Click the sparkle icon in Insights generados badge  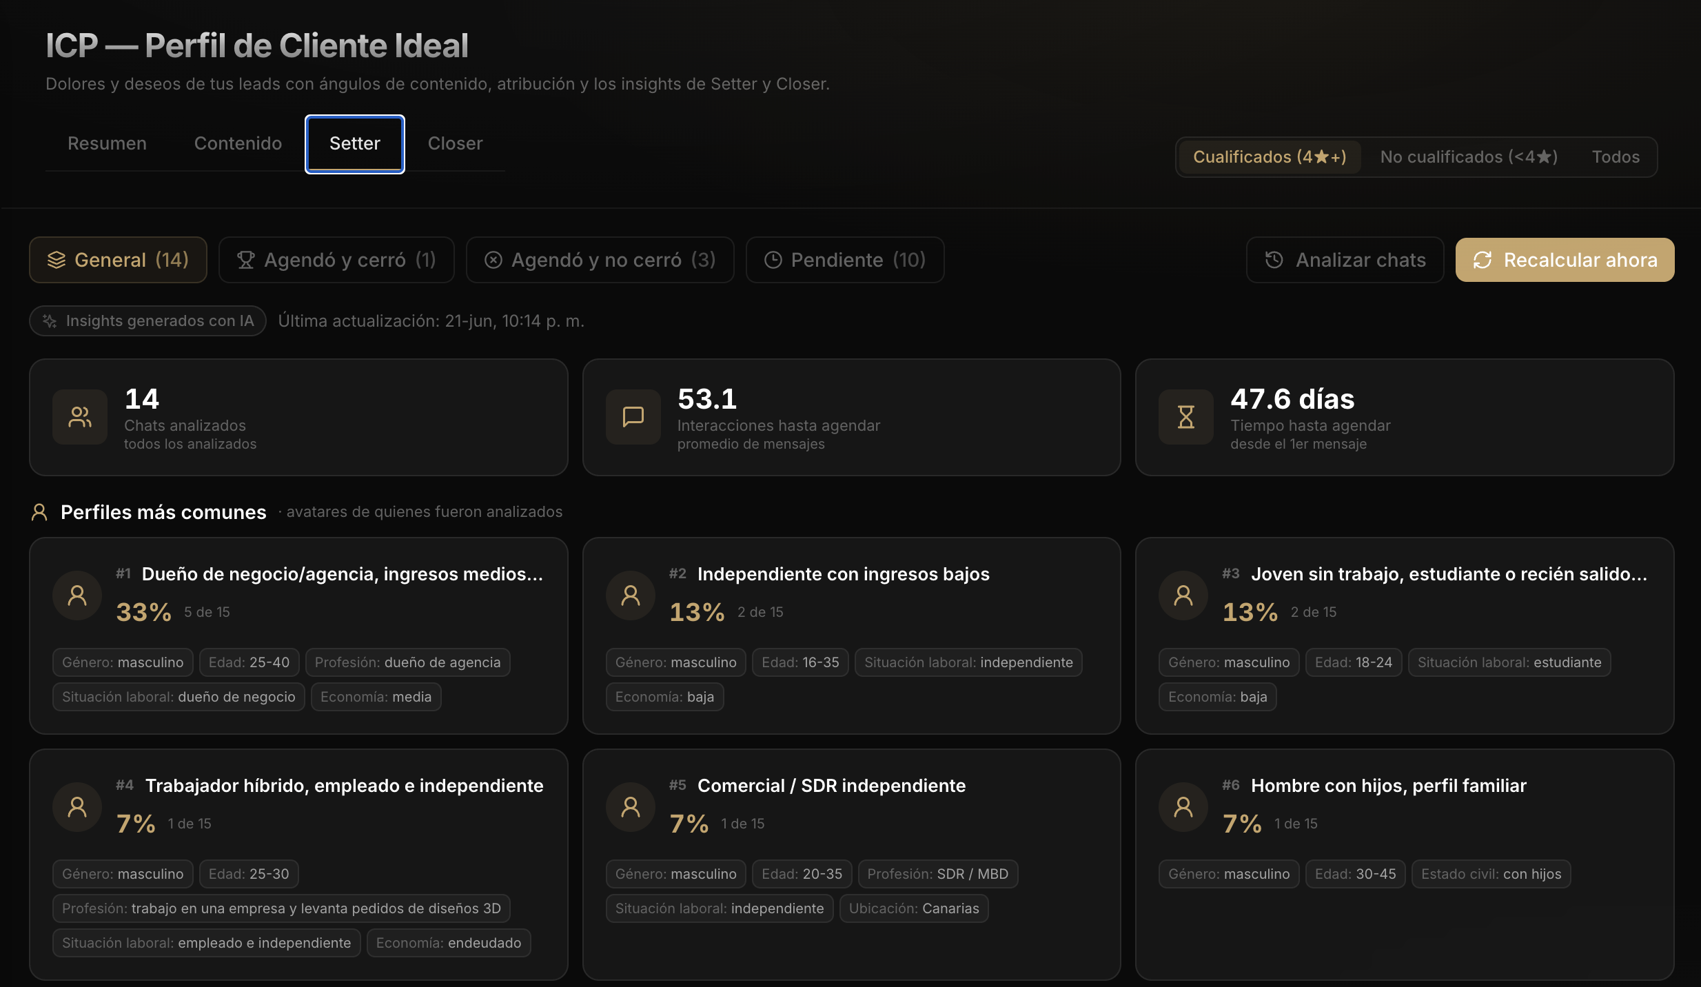tap(50, 321)
